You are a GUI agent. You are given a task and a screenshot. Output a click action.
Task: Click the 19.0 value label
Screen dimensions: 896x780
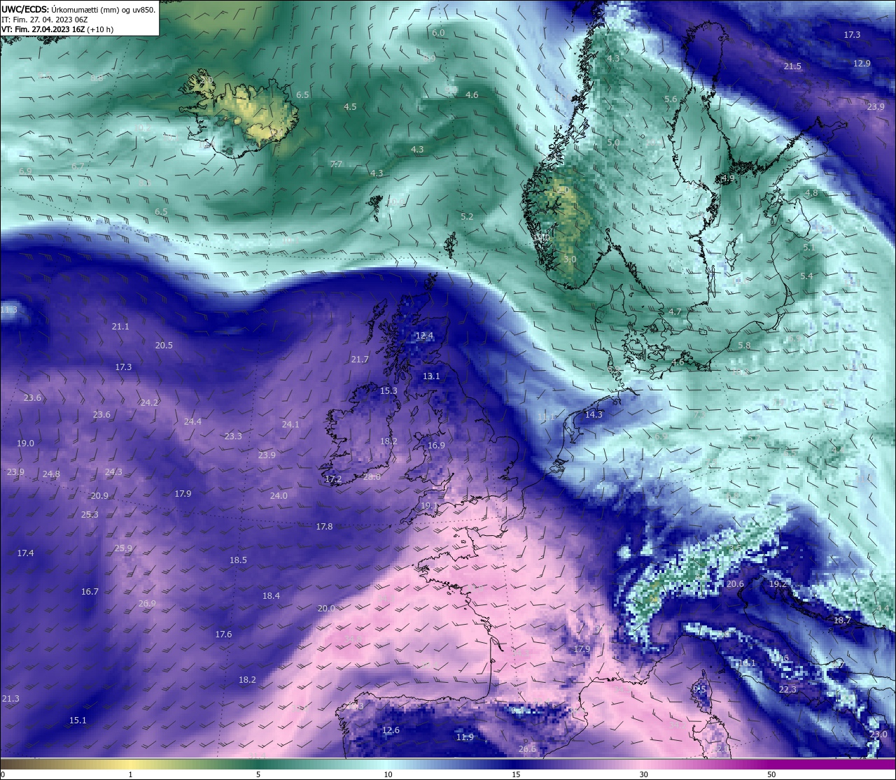click(26, 443)
